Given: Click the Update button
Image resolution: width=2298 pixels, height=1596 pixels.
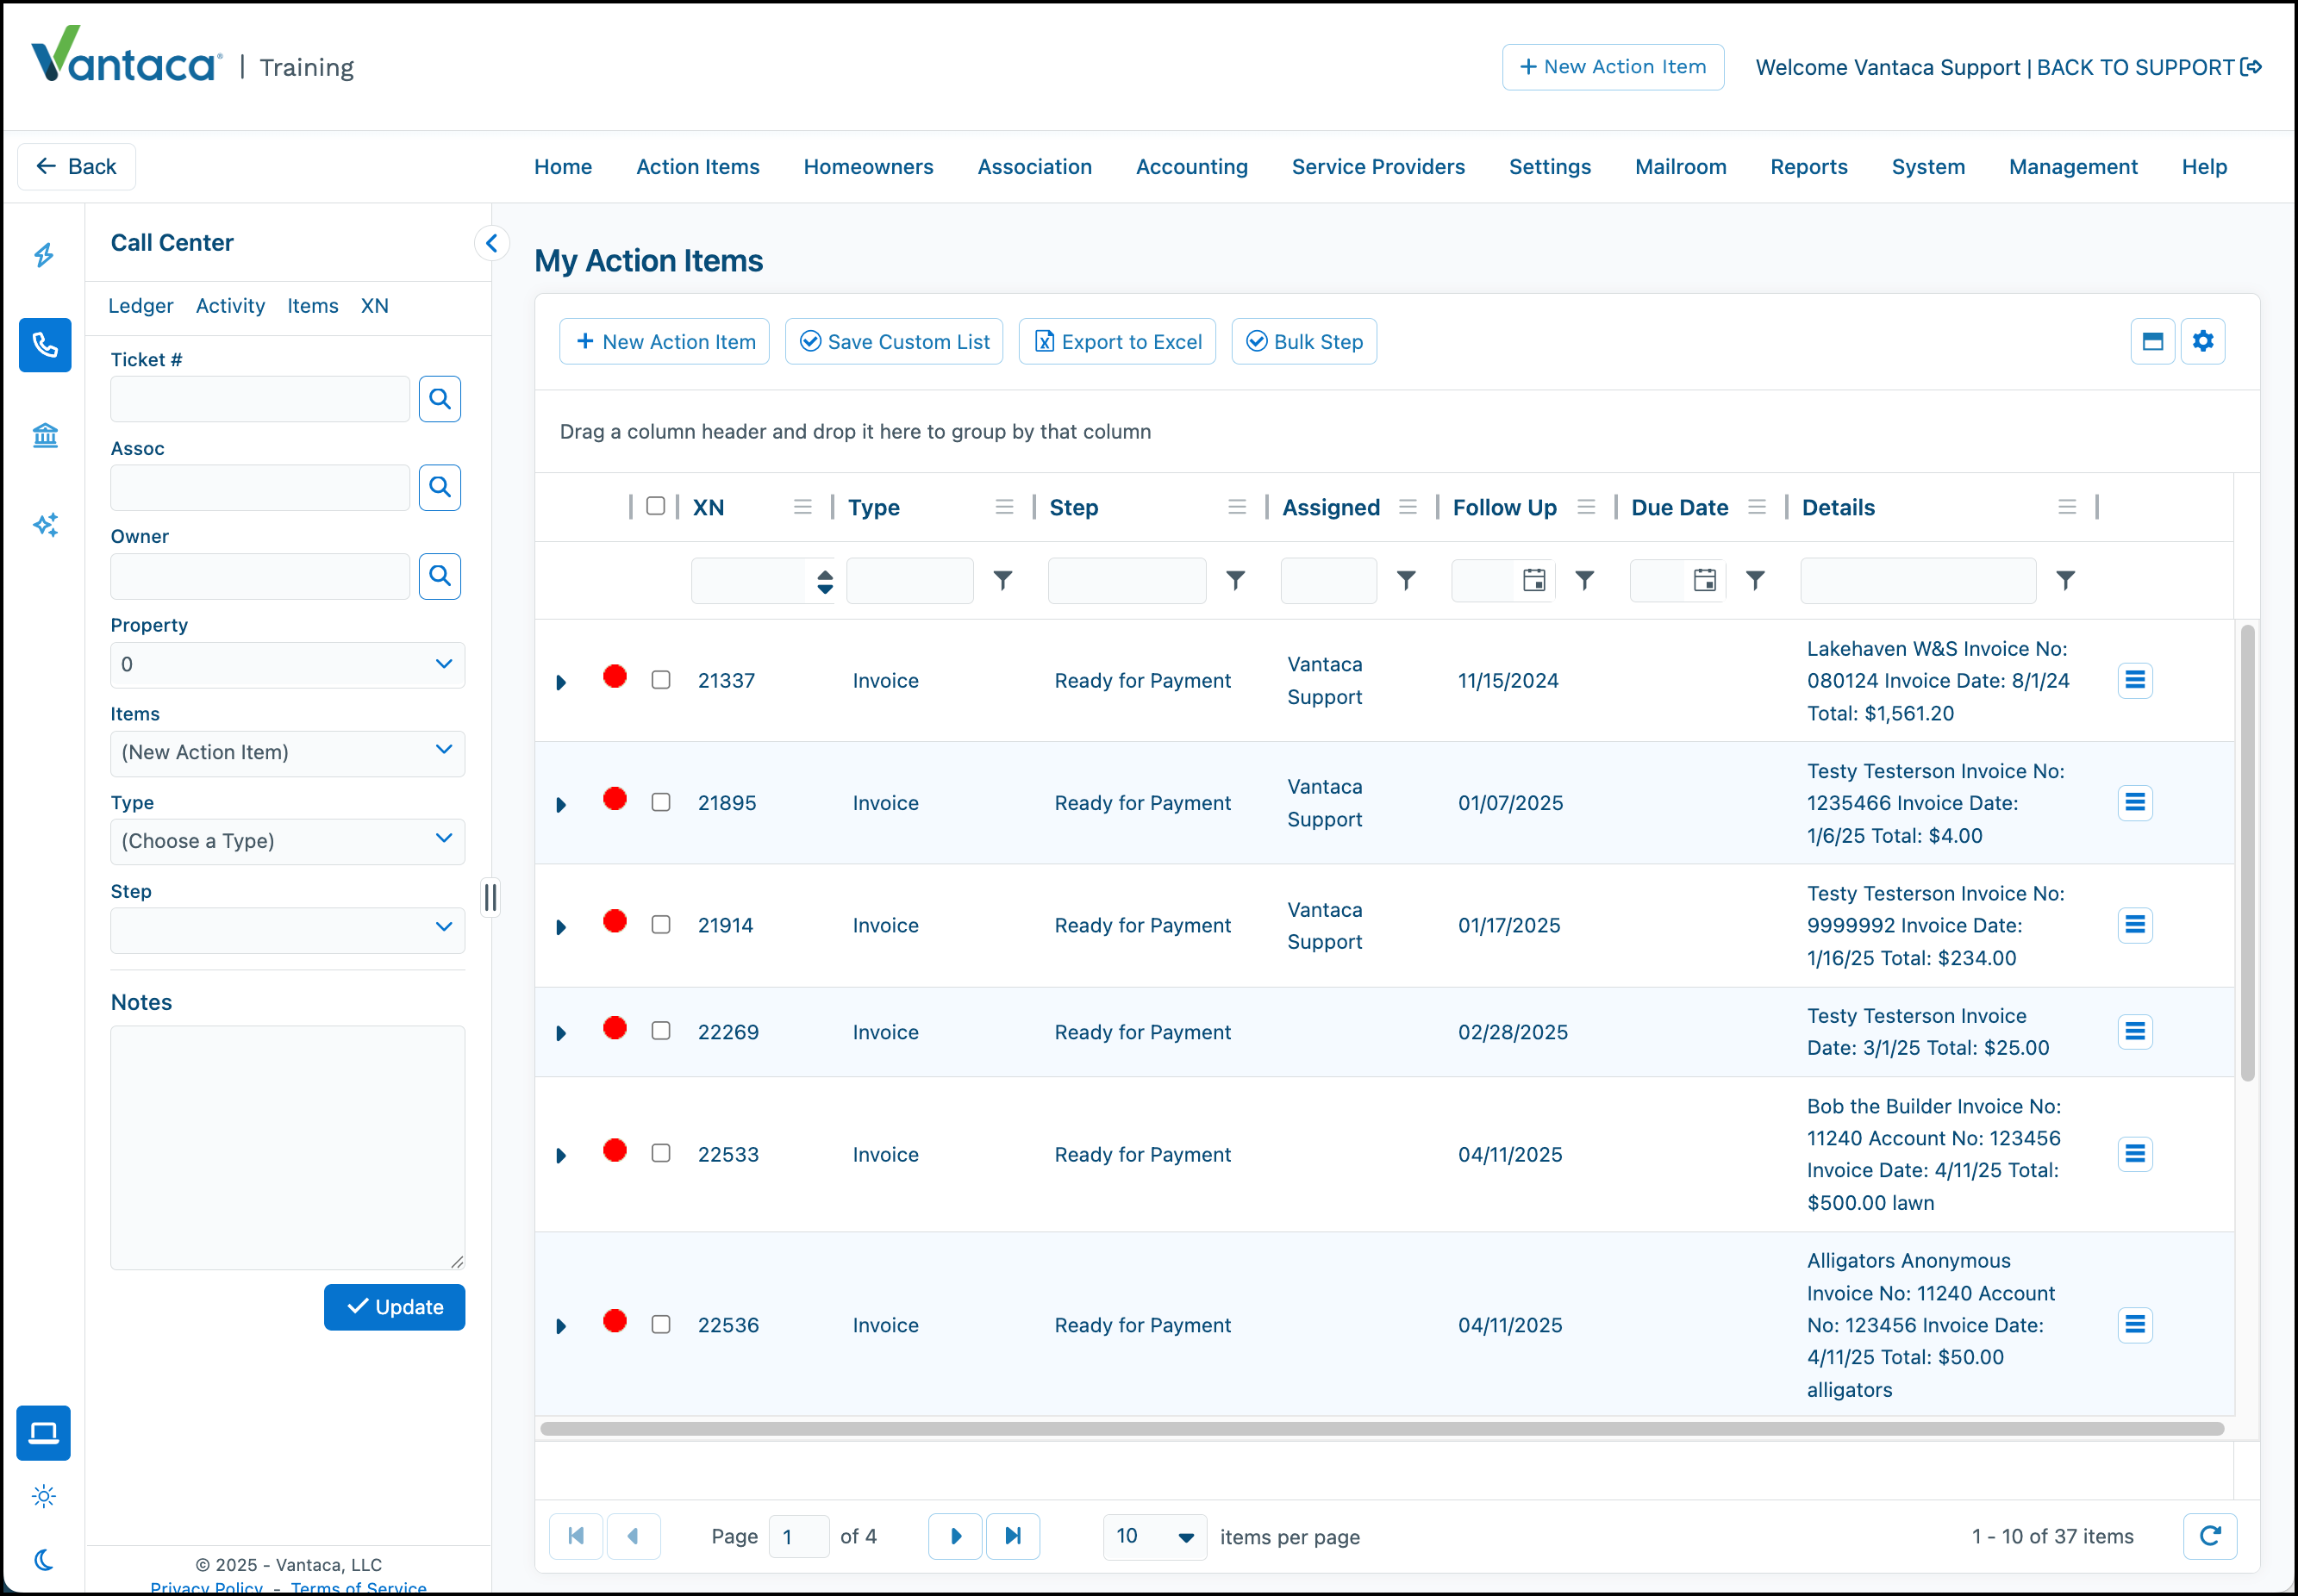Looking at the screenshot, I should [x=394, y=1307].
